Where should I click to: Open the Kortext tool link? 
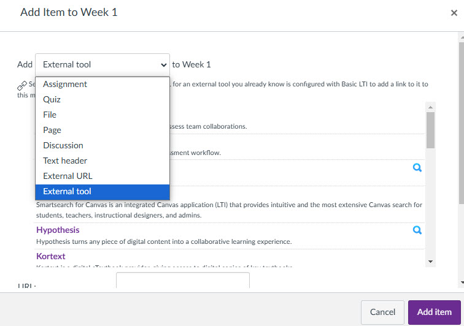pos(50,256)
